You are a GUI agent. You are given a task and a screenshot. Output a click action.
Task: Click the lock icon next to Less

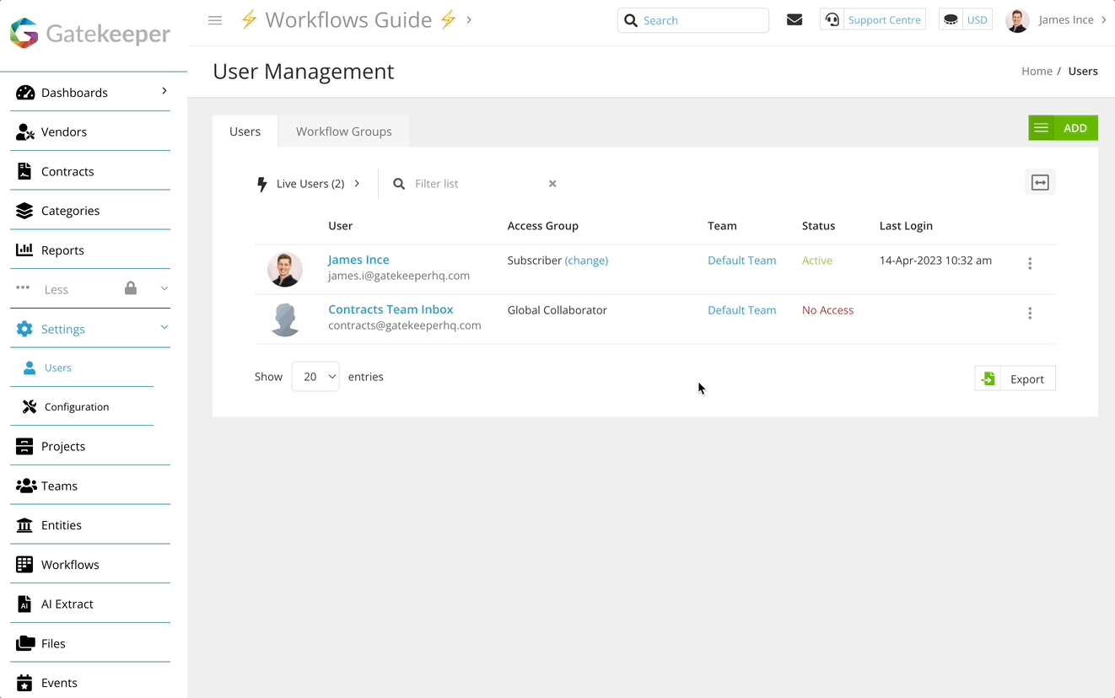tap(131, 288)
